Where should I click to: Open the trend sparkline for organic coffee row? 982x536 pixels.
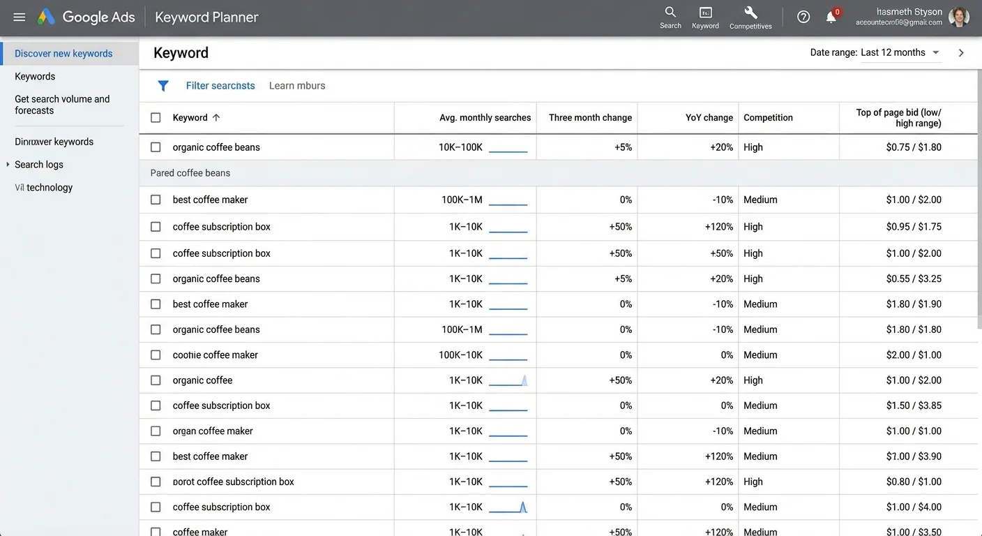point(508,380)
